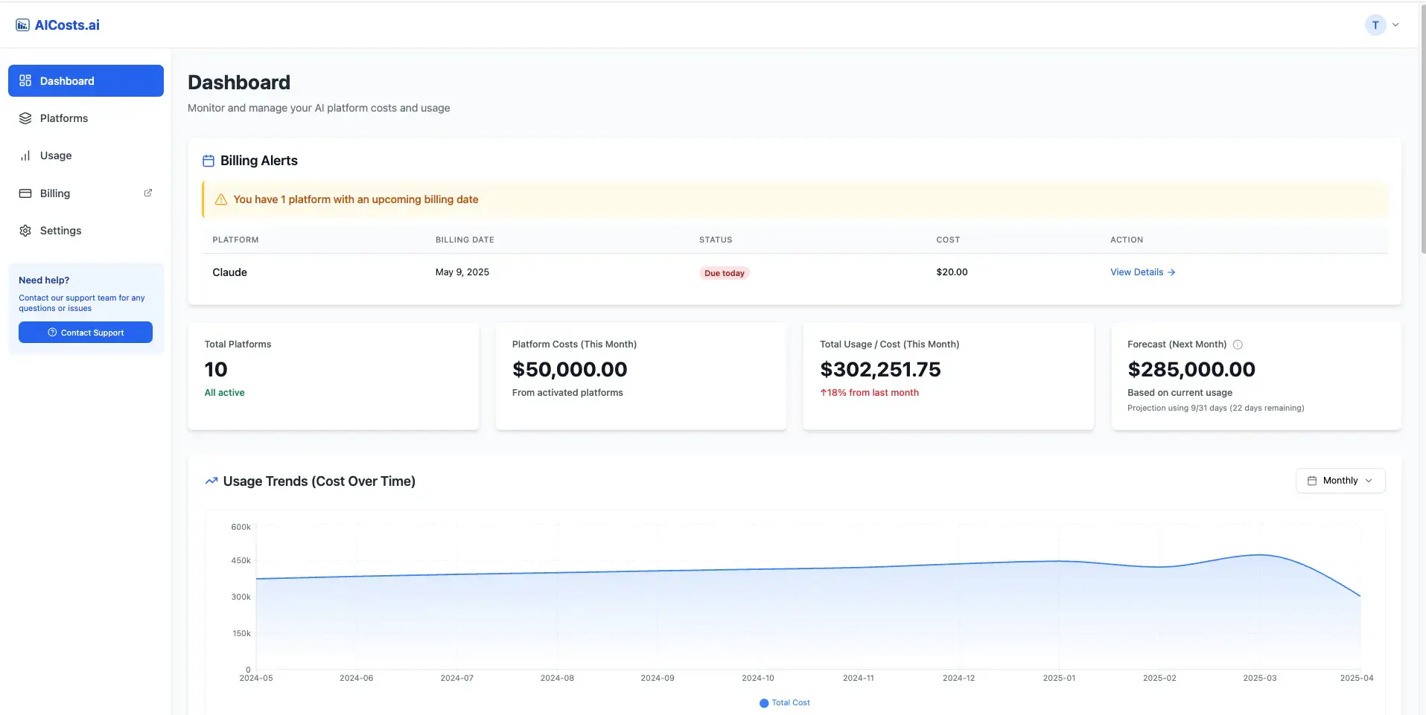Click the BILLING DATE column header

465,240
